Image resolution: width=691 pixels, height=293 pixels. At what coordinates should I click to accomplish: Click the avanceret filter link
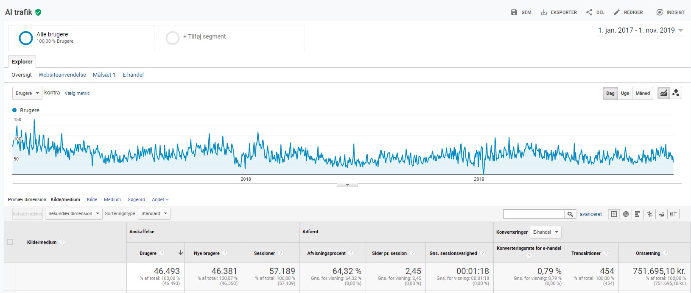pos(590,214)
